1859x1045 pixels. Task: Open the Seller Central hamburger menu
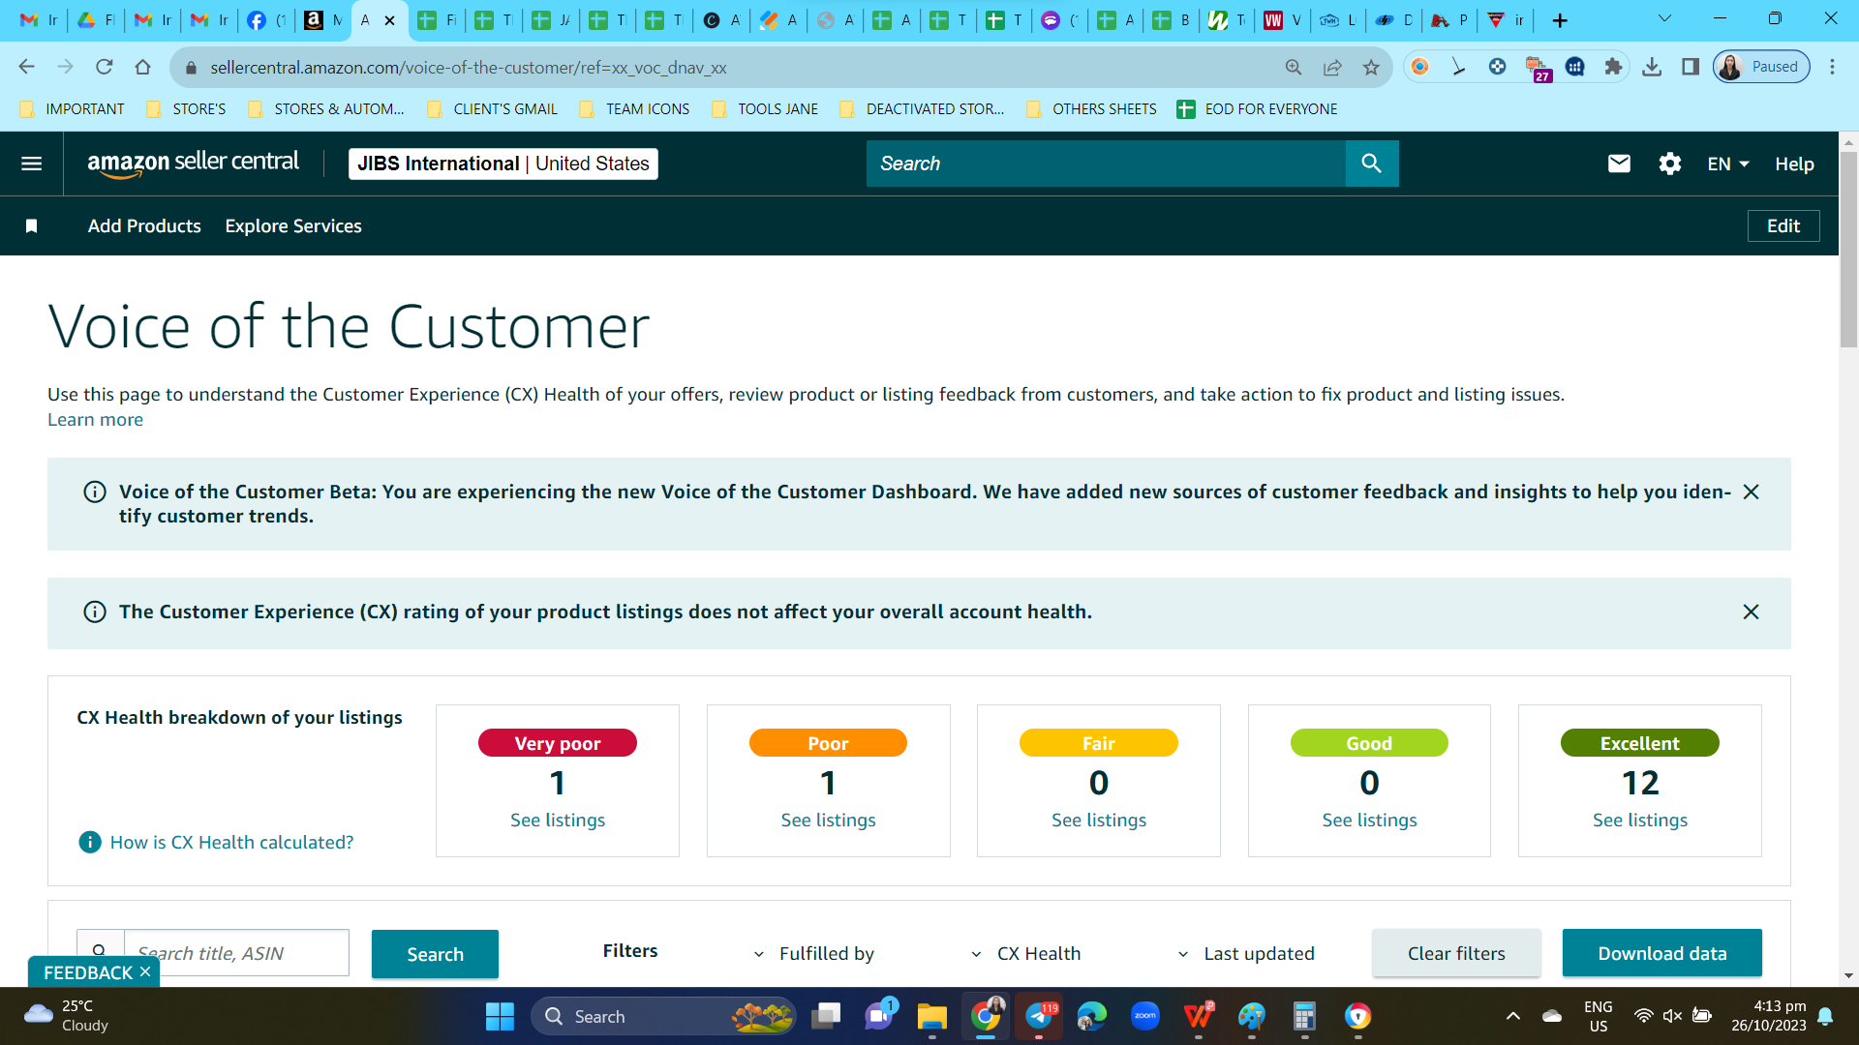[x=31, y=164]
